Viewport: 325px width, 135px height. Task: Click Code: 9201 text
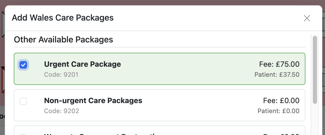click(61, 75)
